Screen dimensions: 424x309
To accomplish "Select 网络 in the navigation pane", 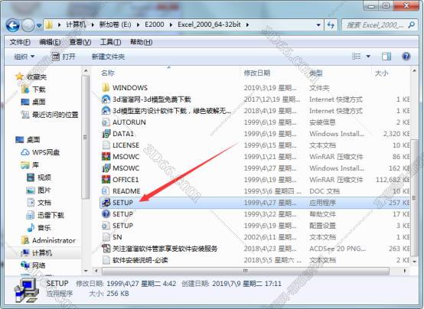I will coord(39,265).
